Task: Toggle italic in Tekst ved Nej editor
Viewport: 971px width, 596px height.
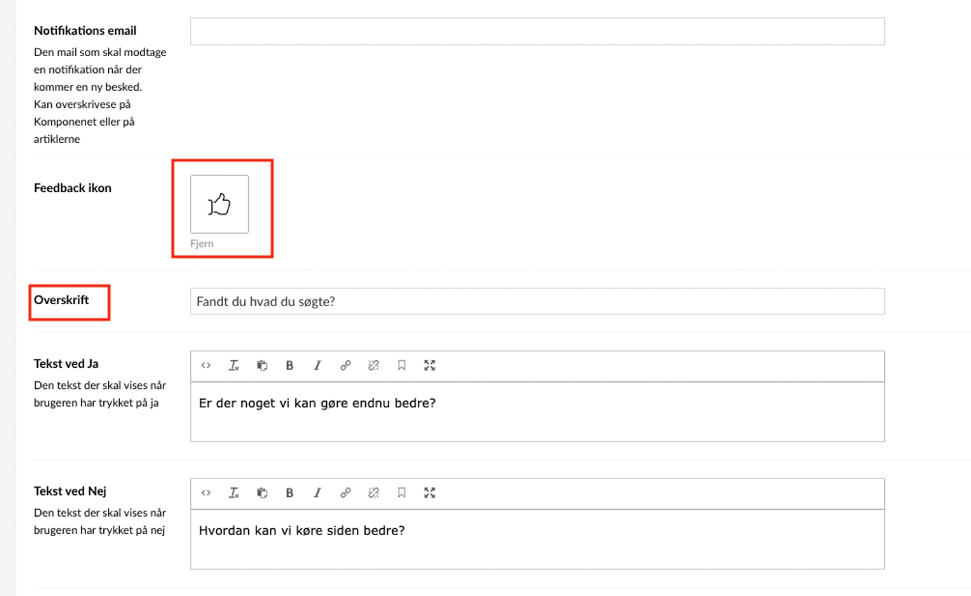Action: (x=317, y=493)
